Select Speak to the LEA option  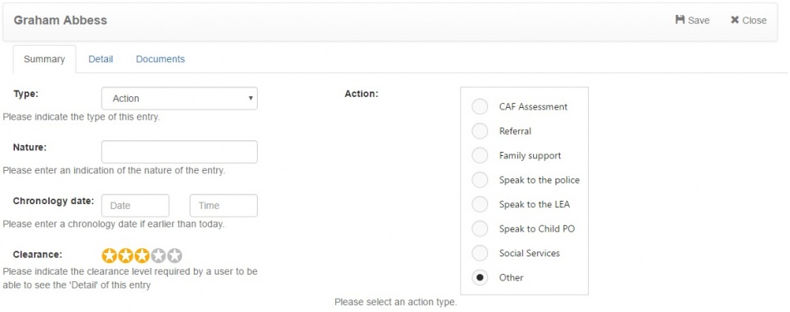pos(480,204)
